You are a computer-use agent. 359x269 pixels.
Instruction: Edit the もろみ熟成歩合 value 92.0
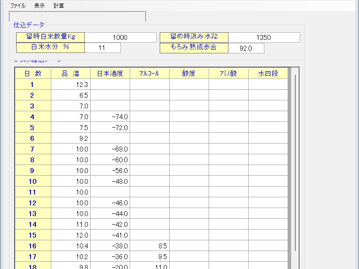(246, 48)
